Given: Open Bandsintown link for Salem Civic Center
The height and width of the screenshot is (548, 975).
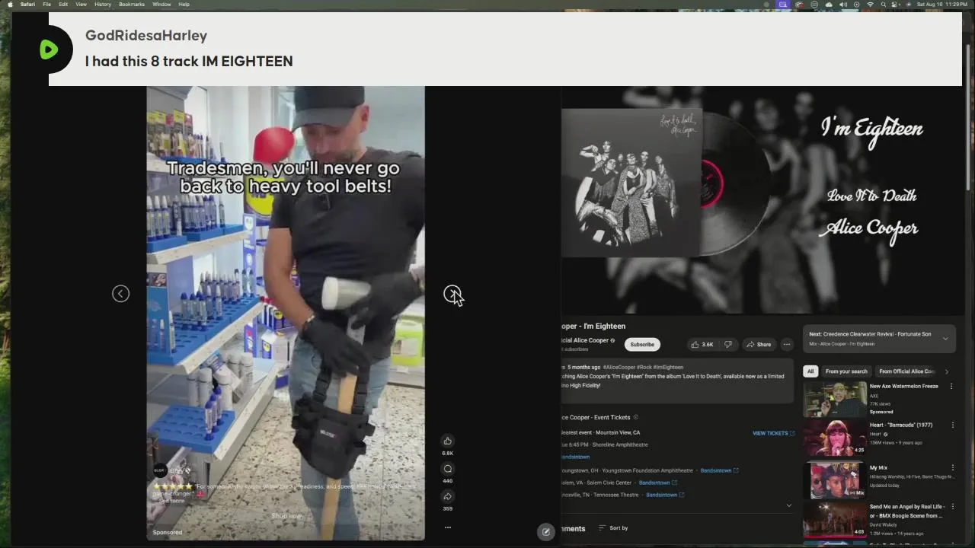Looking at the screenshot, I should 657,483.
